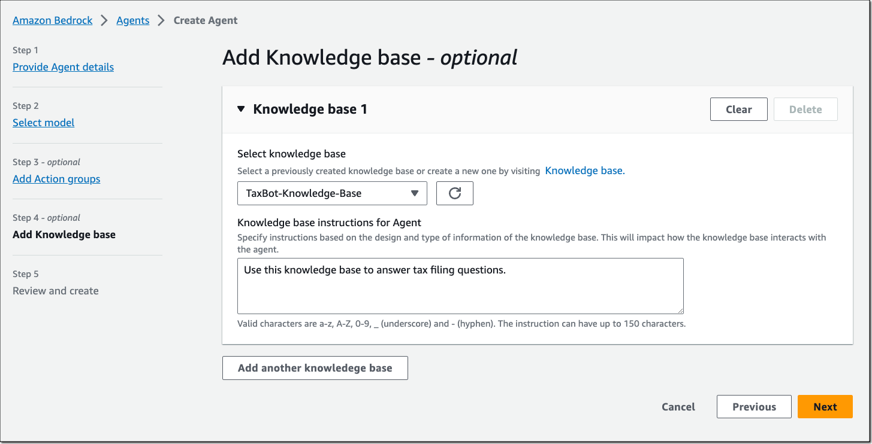
Task: Cancel the agent creation process
Action: coord(678,406)
